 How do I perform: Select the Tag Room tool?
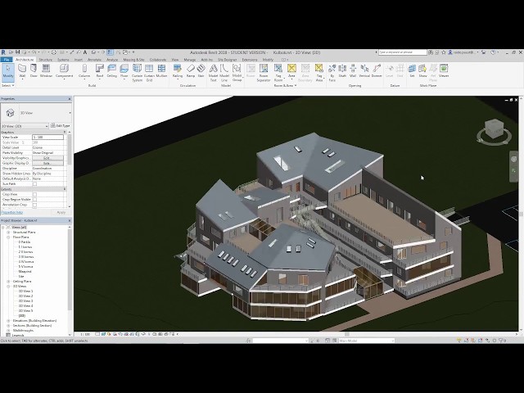pos(278,73)
